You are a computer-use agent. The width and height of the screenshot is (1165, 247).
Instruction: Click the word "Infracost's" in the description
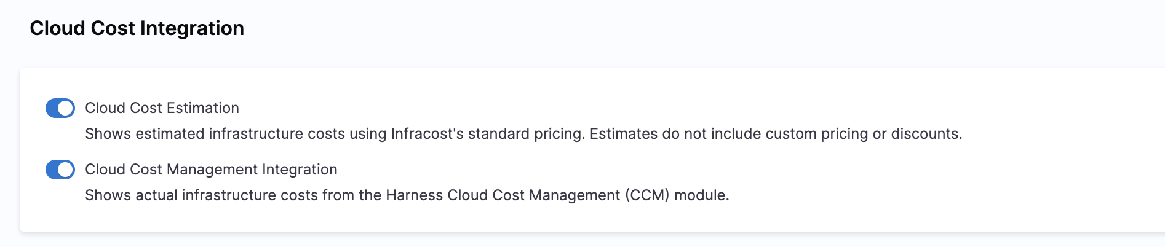(427, 134)
